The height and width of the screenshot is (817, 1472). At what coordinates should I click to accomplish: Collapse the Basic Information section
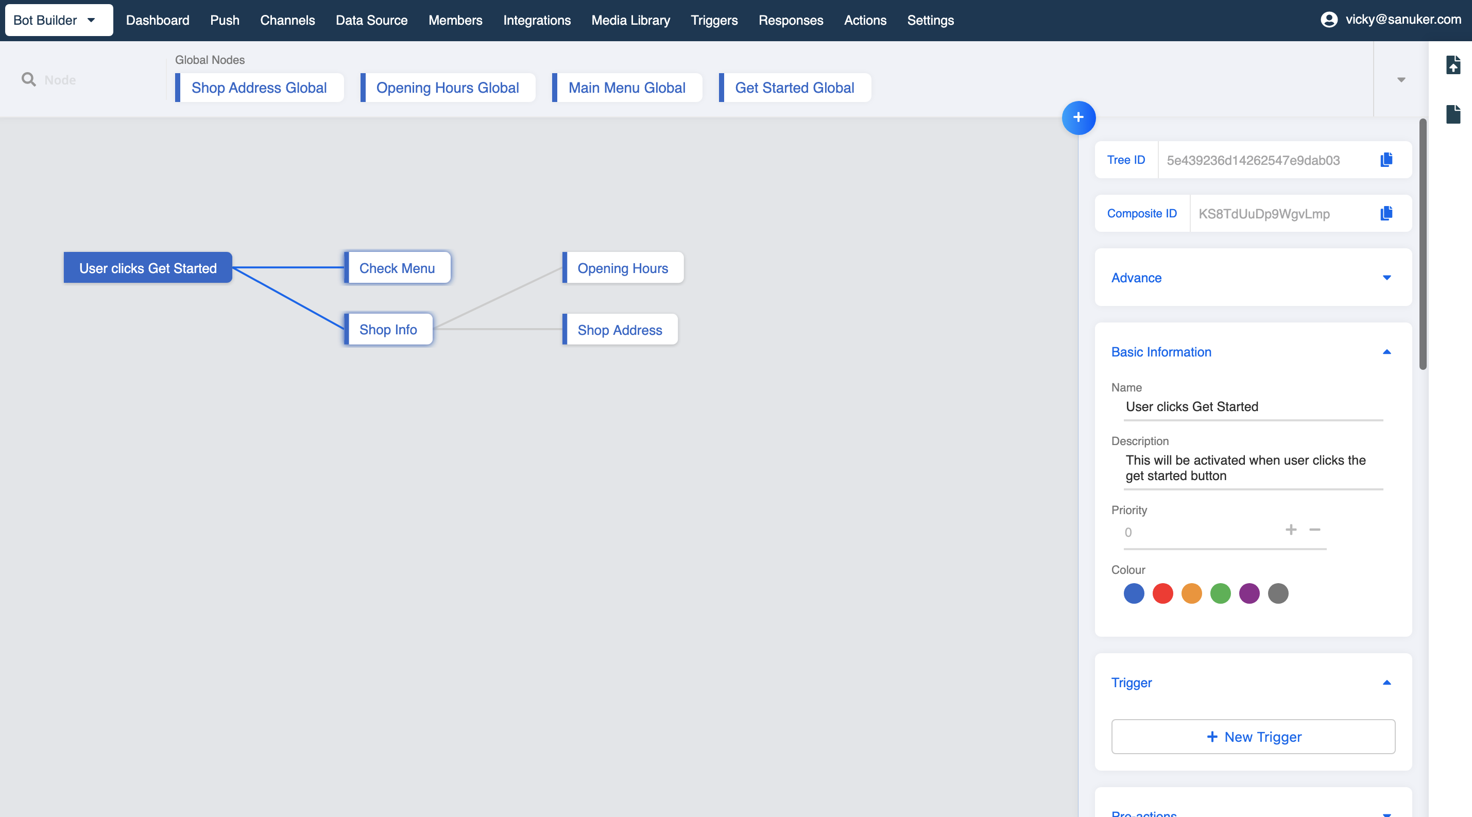(1387, 352)
